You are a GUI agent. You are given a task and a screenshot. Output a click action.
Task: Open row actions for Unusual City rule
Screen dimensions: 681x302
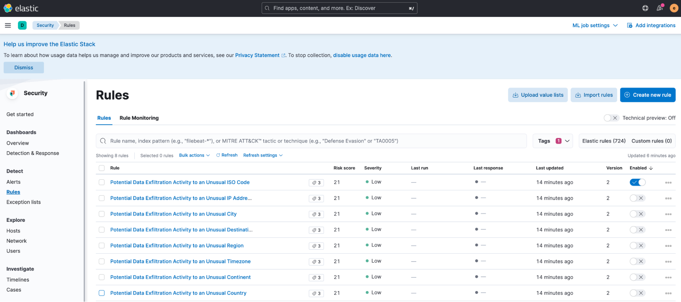coord(668,214)
